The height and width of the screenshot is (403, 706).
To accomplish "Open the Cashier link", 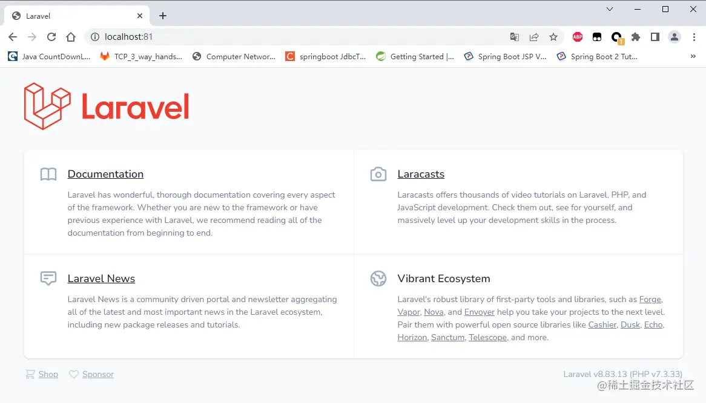I will point(602,324).
